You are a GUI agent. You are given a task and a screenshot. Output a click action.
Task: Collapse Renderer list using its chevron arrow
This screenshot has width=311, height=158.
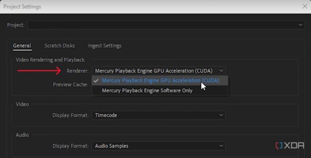pos(221,70)
